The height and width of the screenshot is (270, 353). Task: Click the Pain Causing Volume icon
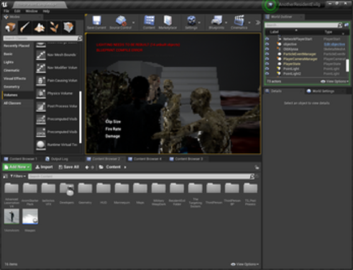41,80
